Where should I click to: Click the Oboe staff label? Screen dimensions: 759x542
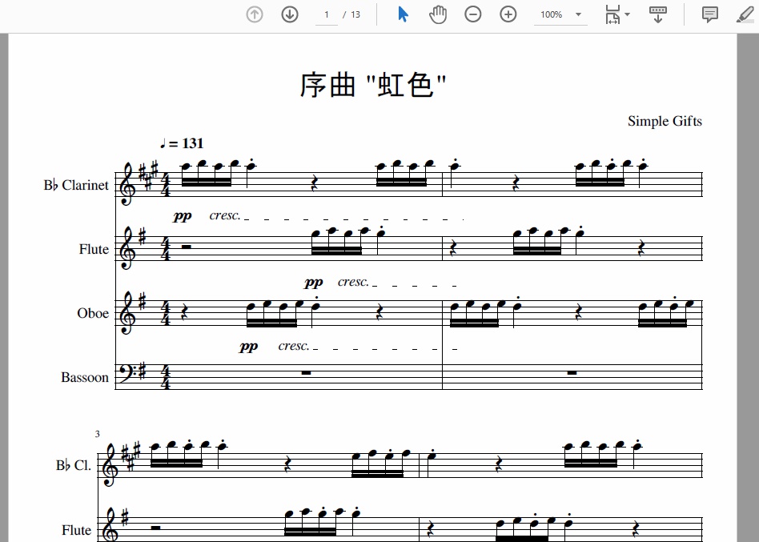pyautogui.click(x=93, y=313)
